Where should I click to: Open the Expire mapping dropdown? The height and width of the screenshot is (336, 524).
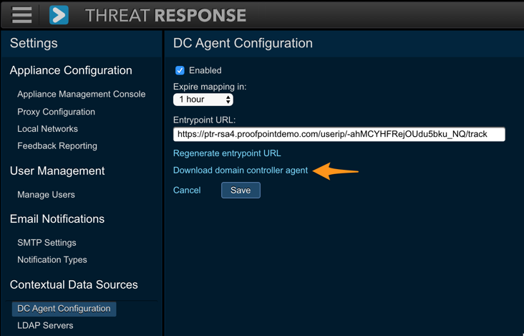point(203,100)
